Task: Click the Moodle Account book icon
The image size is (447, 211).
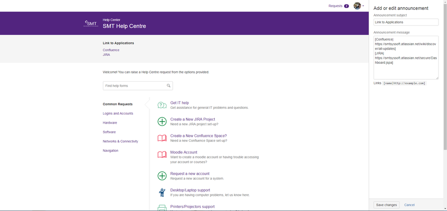Action: [162, 155]
